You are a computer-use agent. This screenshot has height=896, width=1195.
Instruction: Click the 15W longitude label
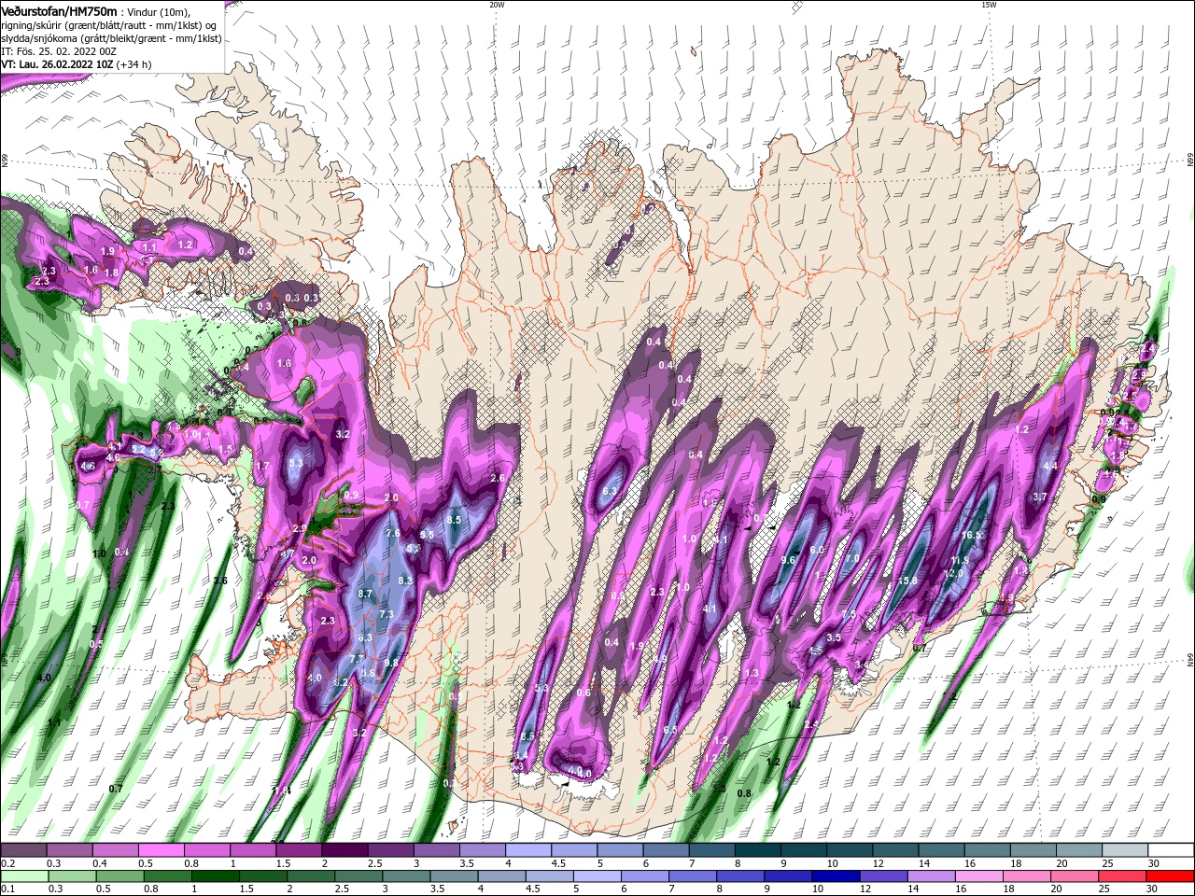tap(989, 5)
